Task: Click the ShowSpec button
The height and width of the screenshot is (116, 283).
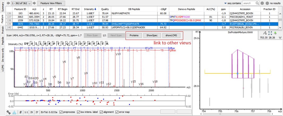Action: pyautogui.click(x=152, y=35)
